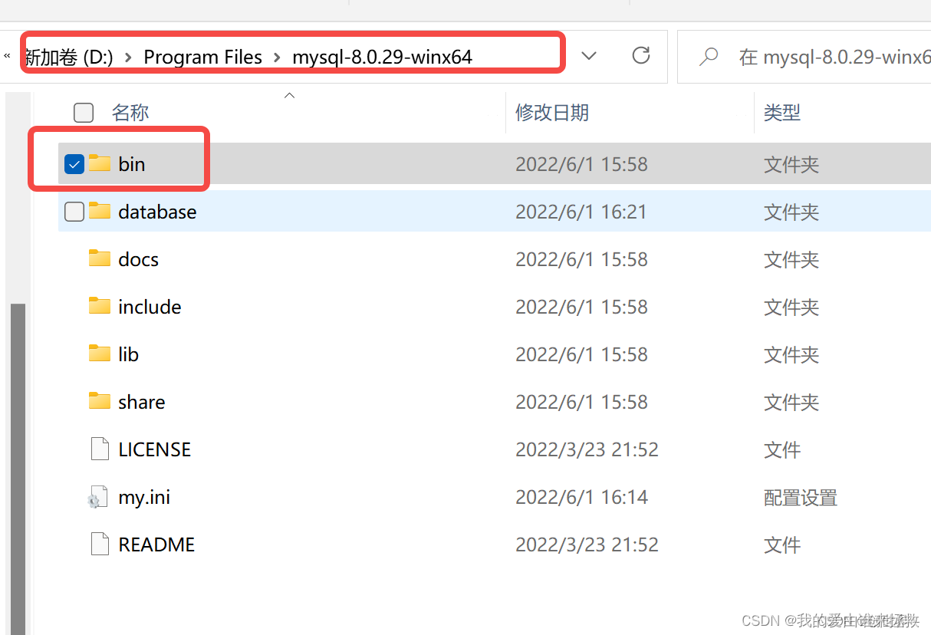
Task: Navigate to Program Files breadcrumb
Action: 203,57
